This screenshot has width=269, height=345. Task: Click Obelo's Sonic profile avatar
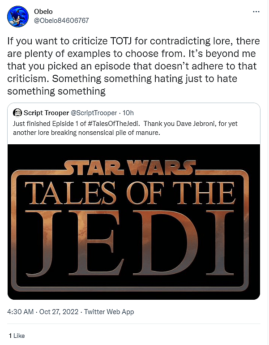click(x=18, y=17)
